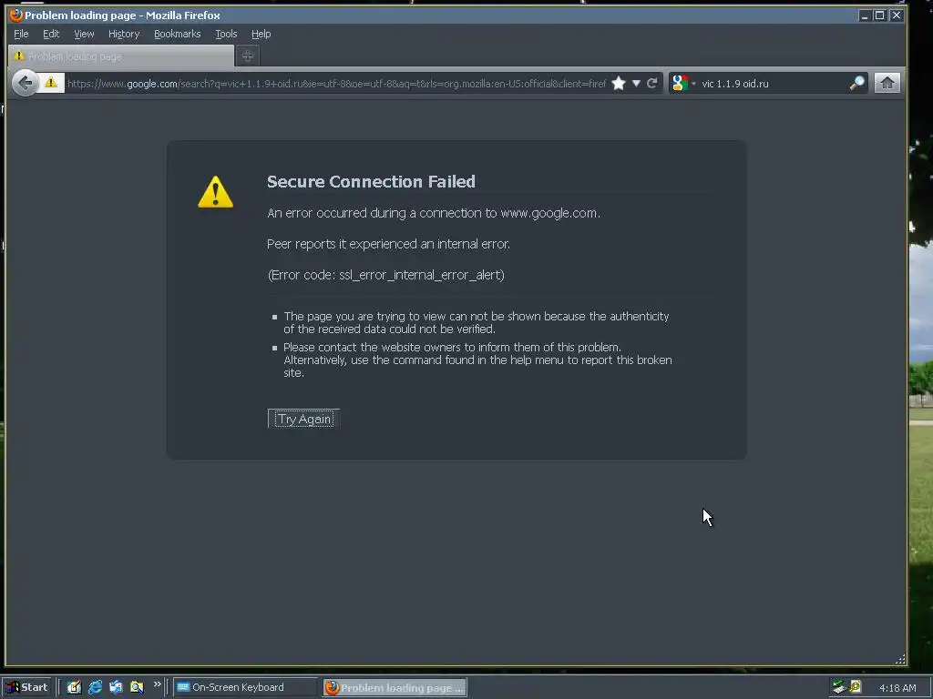Open the View menu
933x699 pixels.
(84, 34)
